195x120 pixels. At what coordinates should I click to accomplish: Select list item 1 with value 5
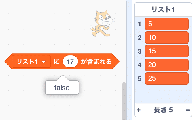point(167,24)
